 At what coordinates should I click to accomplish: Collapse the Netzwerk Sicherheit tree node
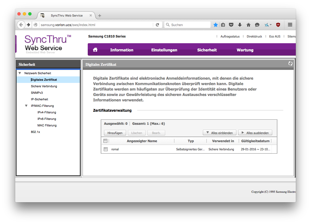(20, 73)
